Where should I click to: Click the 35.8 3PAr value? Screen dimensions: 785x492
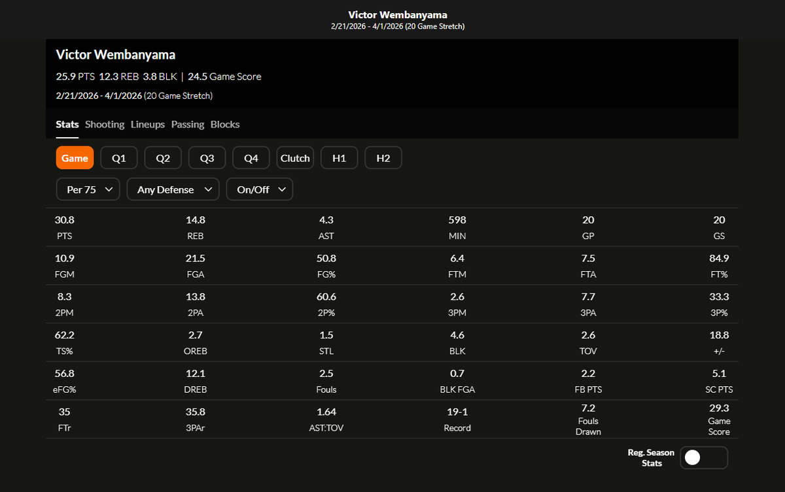[196, 412]
